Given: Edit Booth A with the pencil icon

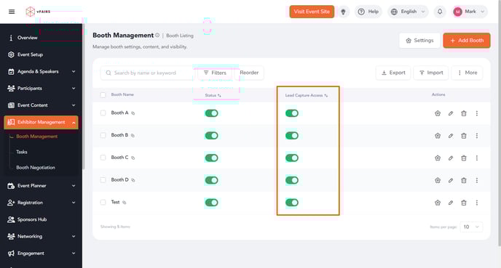Looking at the screenshot, I should [451, 113].
